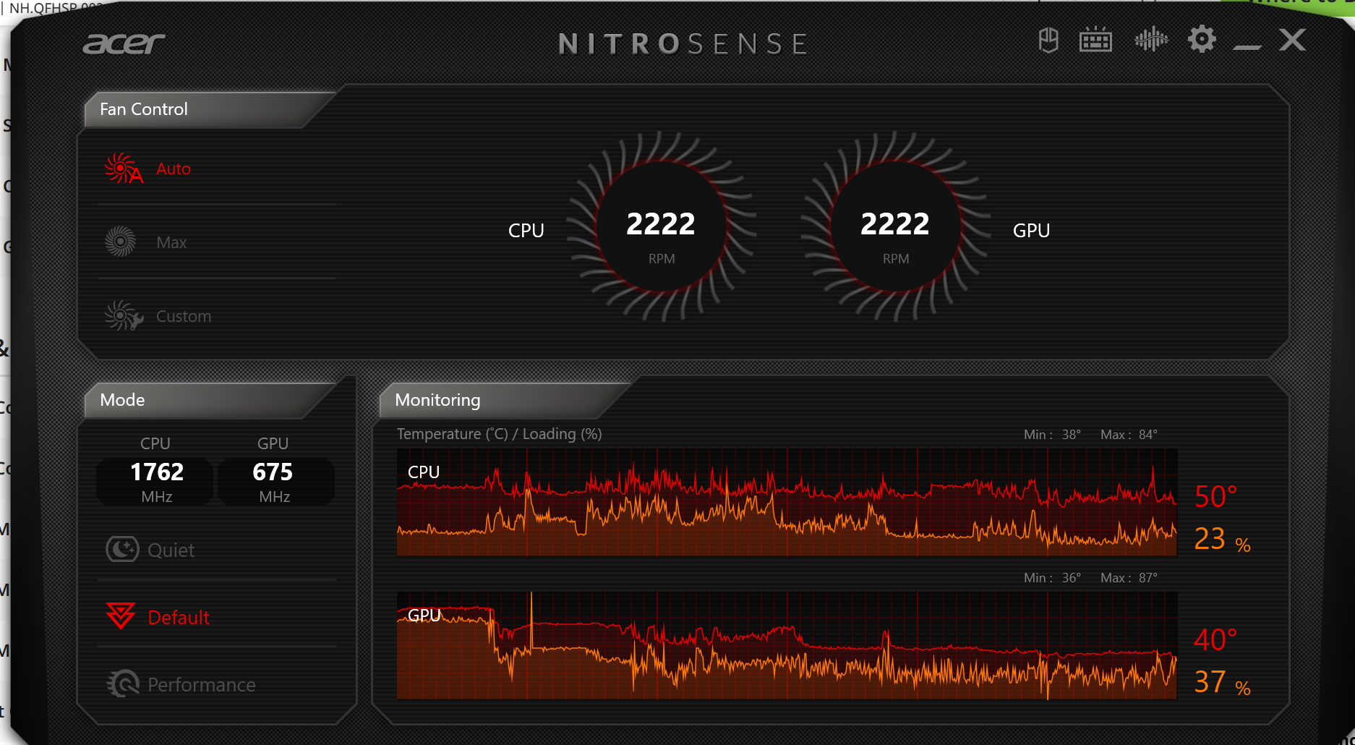Image resolution: width=1355 pixels, height=745 pixels.
Task: Click the GPU temperature value 40°
Action: click(x=1215, y=639)
